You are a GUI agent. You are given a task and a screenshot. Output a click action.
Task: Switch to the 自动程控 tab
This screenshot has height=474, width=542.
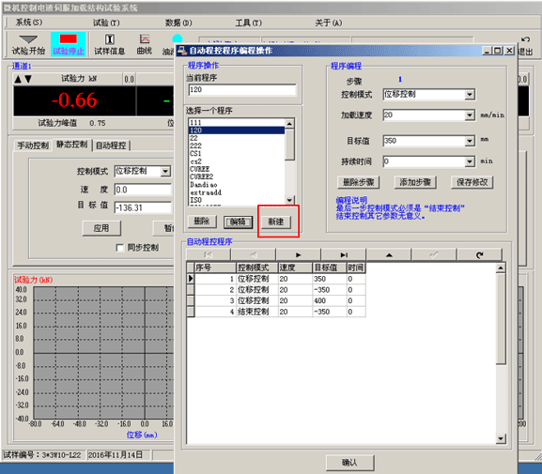[x=111, y=145]
